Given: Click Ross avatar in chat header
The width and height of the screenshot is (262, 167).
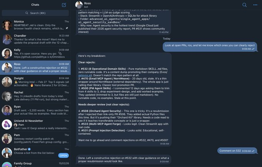Looking at the screenshot, I should coord(79,5).
